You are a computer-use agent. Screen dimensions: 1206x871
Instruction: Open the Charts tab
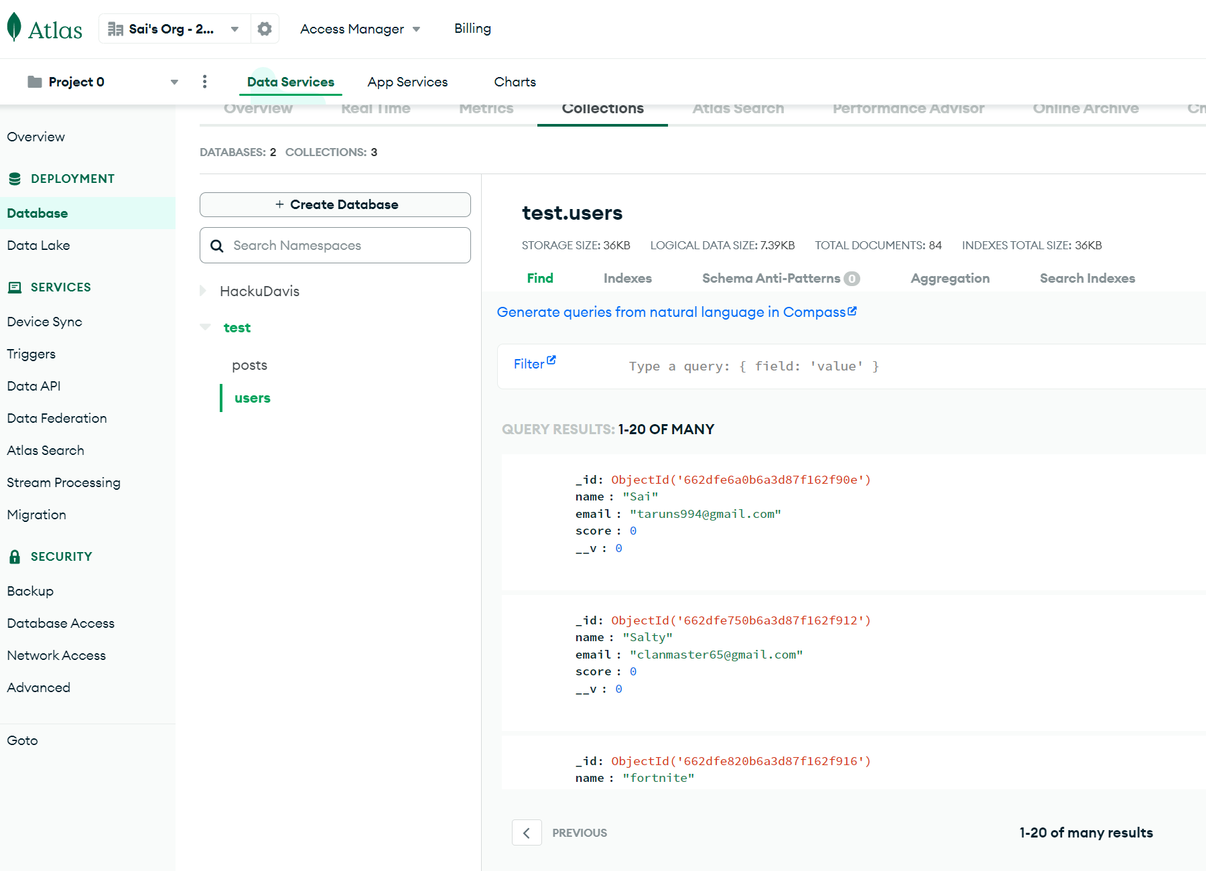[x=515, y=82]
